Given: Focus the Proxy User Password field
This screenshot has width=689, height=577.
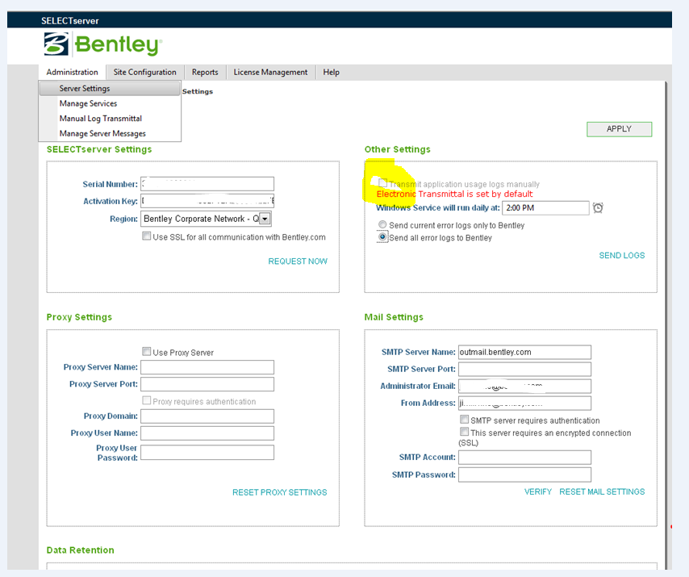Looking at the screenshot, I should coord(207,452).
